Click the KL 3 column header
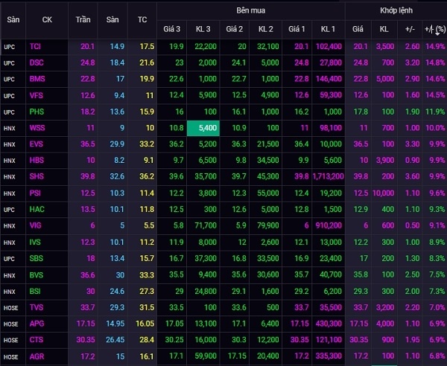This screenshot has width=447, height=366. pyautogui.click(x=203, y=29)
